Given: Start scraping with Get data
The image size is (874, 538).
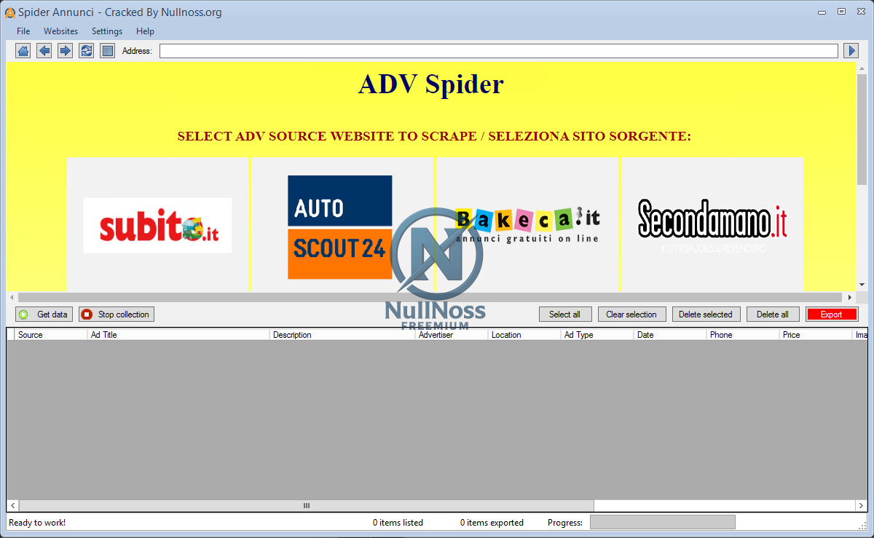Looking at the screenshot, I should click(x=44, y=314).
